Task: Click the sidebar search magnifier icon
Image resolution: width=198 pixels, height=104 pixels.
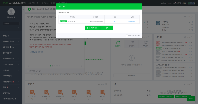Action: 19,27
